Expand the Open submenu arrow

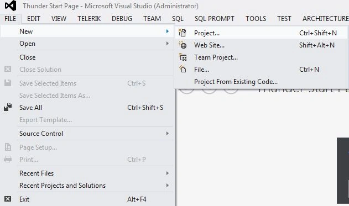point(168,43)
